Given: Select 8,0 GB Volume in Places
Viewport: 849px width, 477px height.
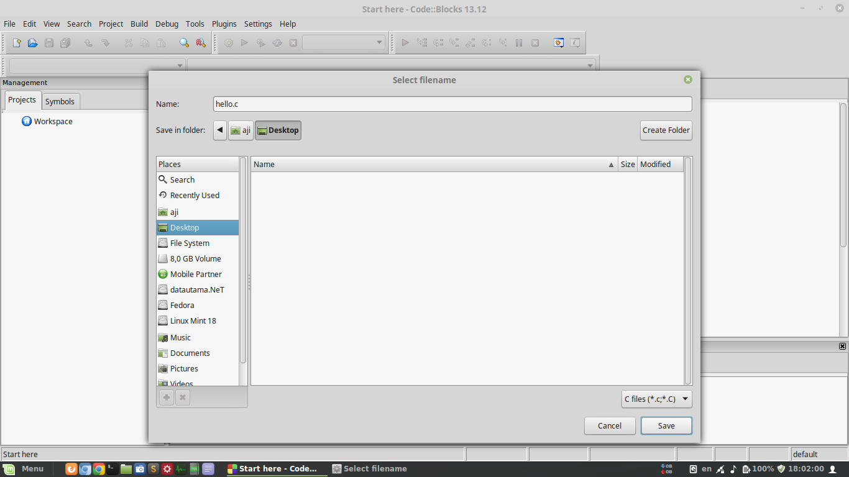Looking at the screenshot, I should click(x=197, y=258).
